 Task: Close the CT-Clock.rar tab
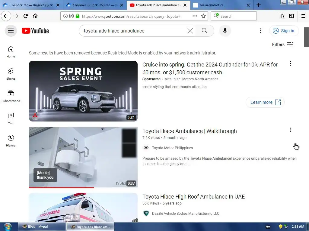tap(58, 5)
